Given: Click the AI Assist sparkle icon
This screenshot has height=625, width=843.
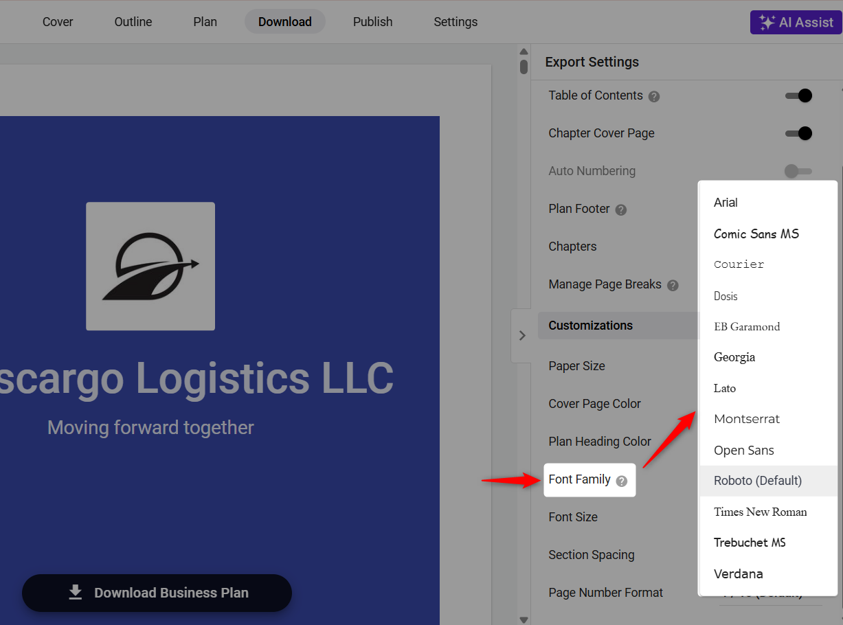Looking at the screenshot, I should click(x=767, y=22).
